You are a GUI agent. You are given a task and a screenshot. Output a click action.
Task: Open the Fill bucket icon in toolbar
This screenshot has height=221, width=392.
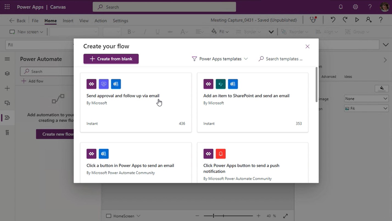214,32
